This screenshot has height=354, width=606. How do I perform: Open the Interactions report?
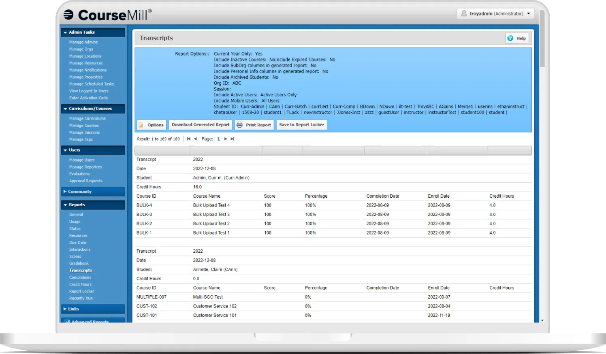pos(80,250)
